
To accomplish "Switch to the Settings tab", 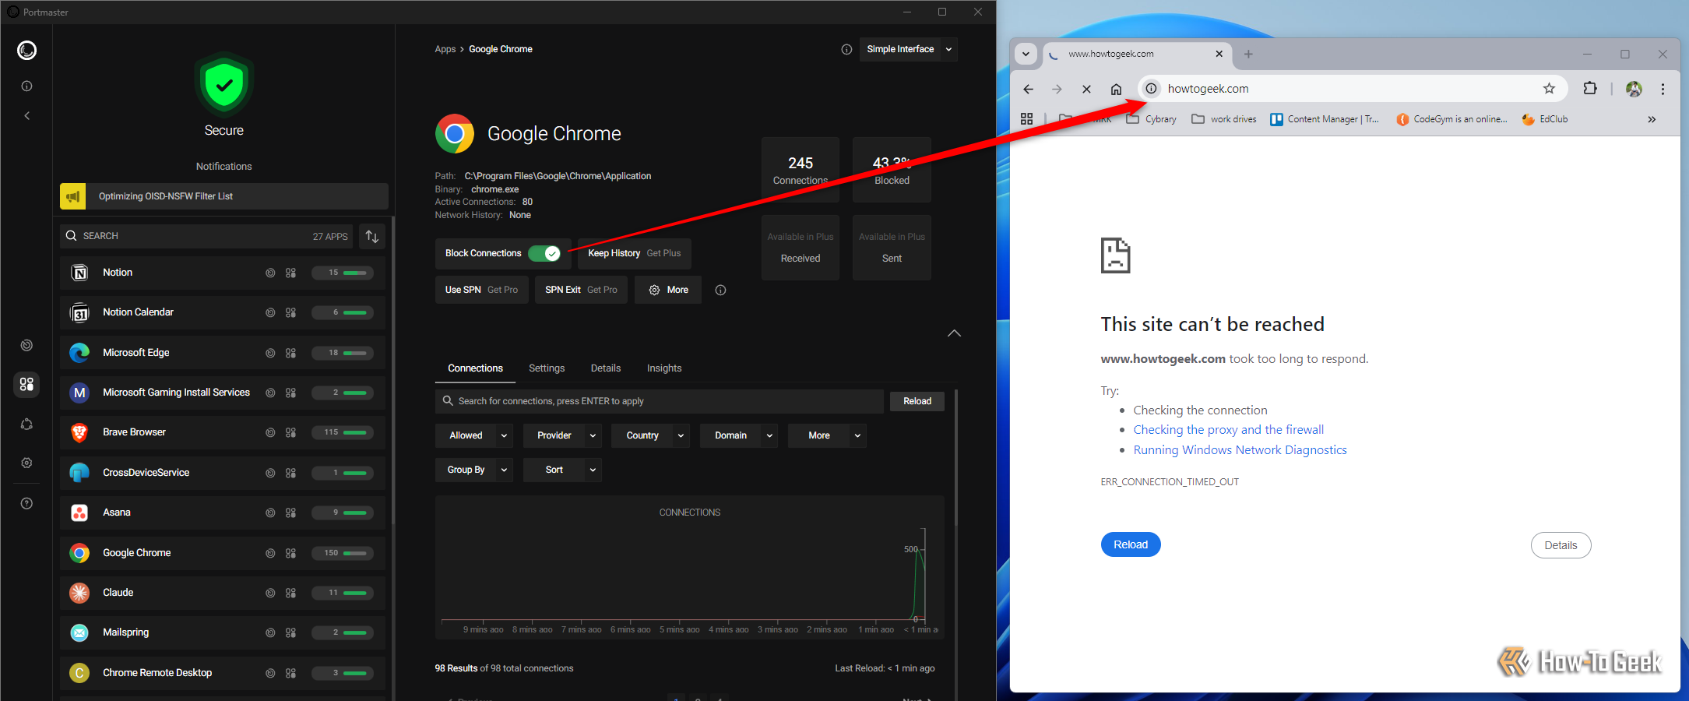I will tap(547, 368).
